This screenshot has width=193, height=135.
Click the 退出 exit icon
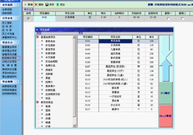pyautogui.click(x=57, y=5)
